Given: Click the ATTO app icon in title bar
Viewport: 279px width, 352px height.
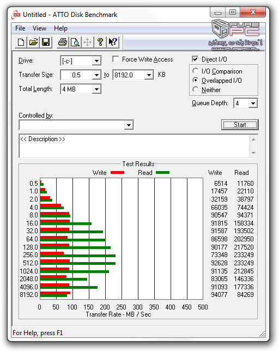Looking at the screenshot, I should click(x=16, y=15).
